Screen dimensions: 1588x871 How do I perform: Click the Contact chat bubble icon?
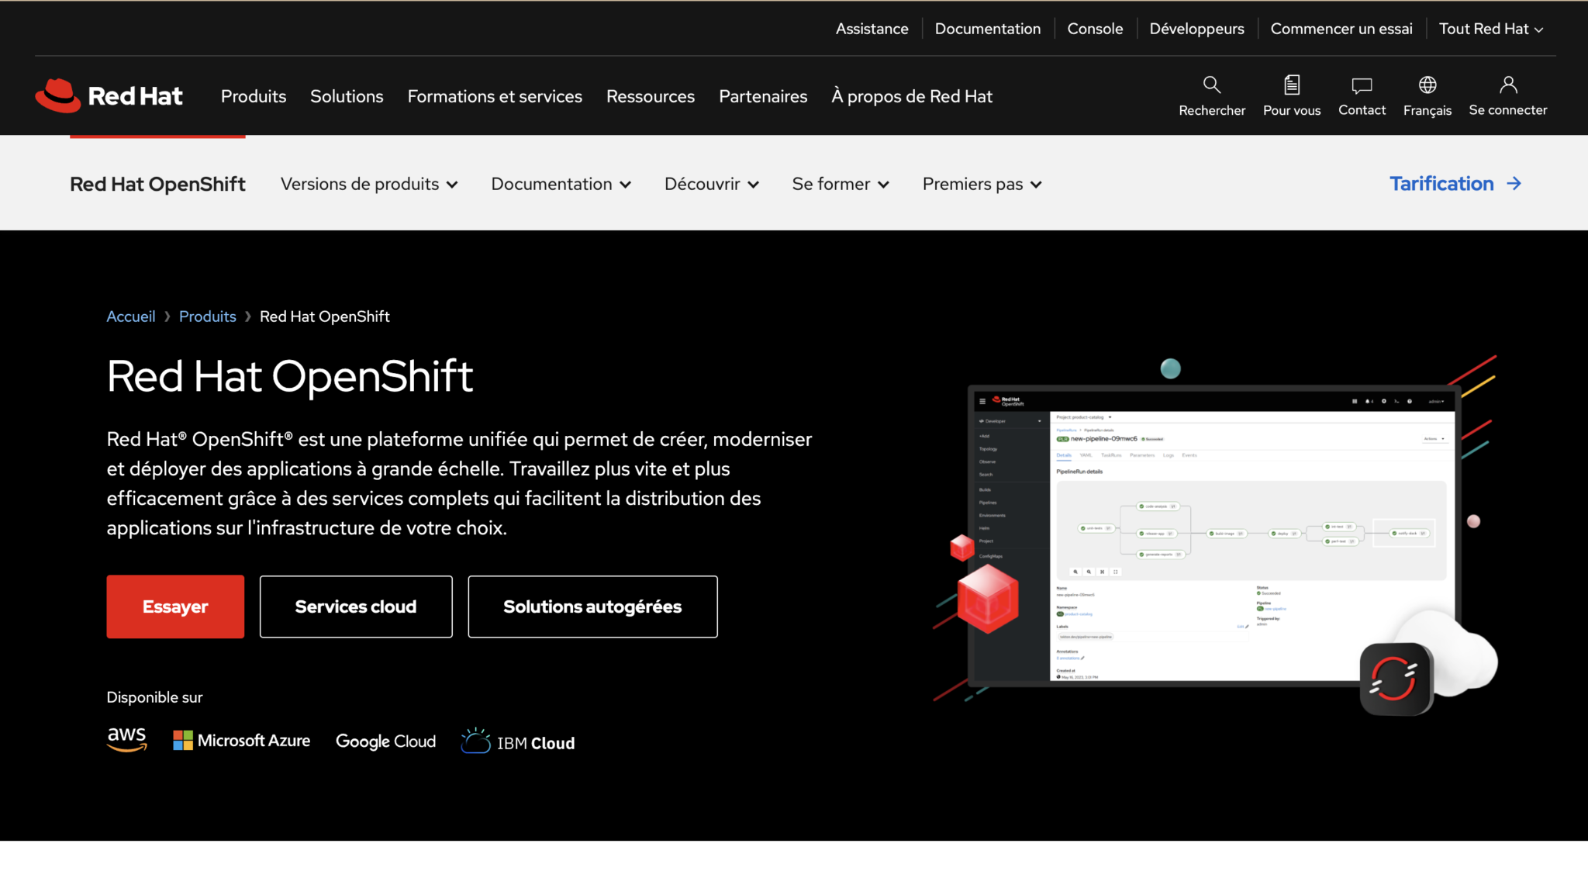1362,85
